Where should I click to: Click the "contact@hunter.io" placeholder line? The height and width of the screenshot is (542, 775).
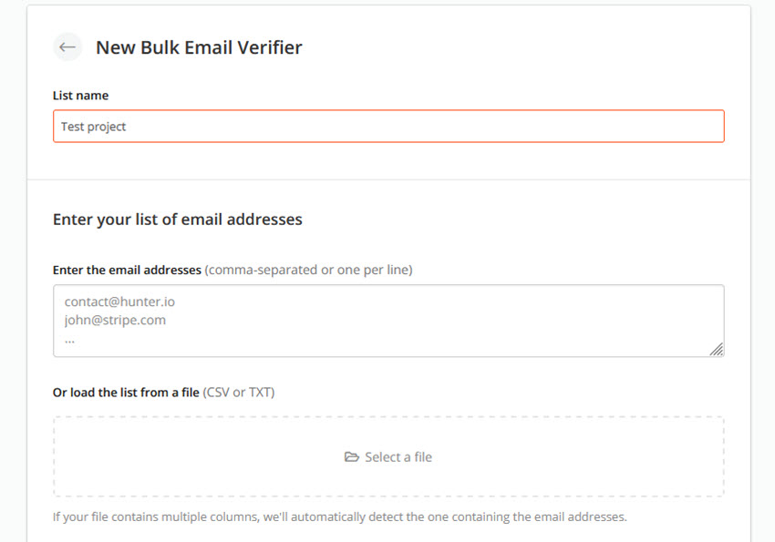[119, 299]
